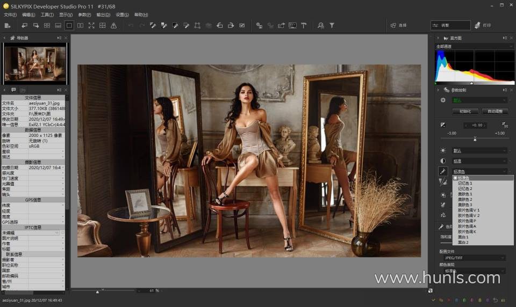Image resolution: width=516 pixels, height=307 pixels.
Task: Click the checkmark development mark icon
Action: pos(242,25)
